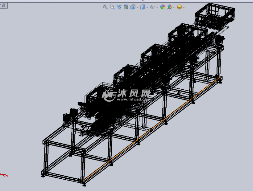Switch to the 产品 tab
Screen dimensions: 253x191
4,5
